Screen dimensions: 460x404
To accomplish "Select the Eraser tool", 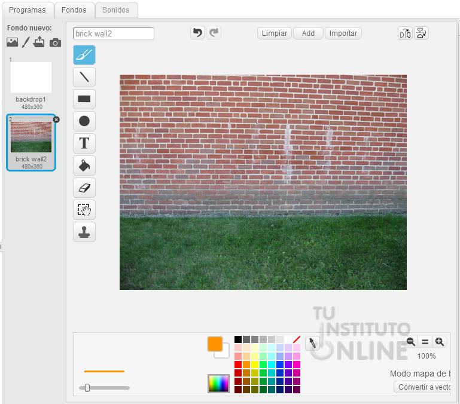I will [x=84, y=188].
